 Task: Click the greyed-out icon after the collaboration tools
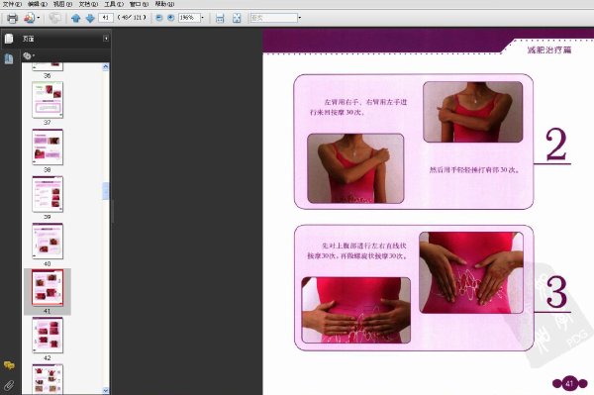click(54, 18)
